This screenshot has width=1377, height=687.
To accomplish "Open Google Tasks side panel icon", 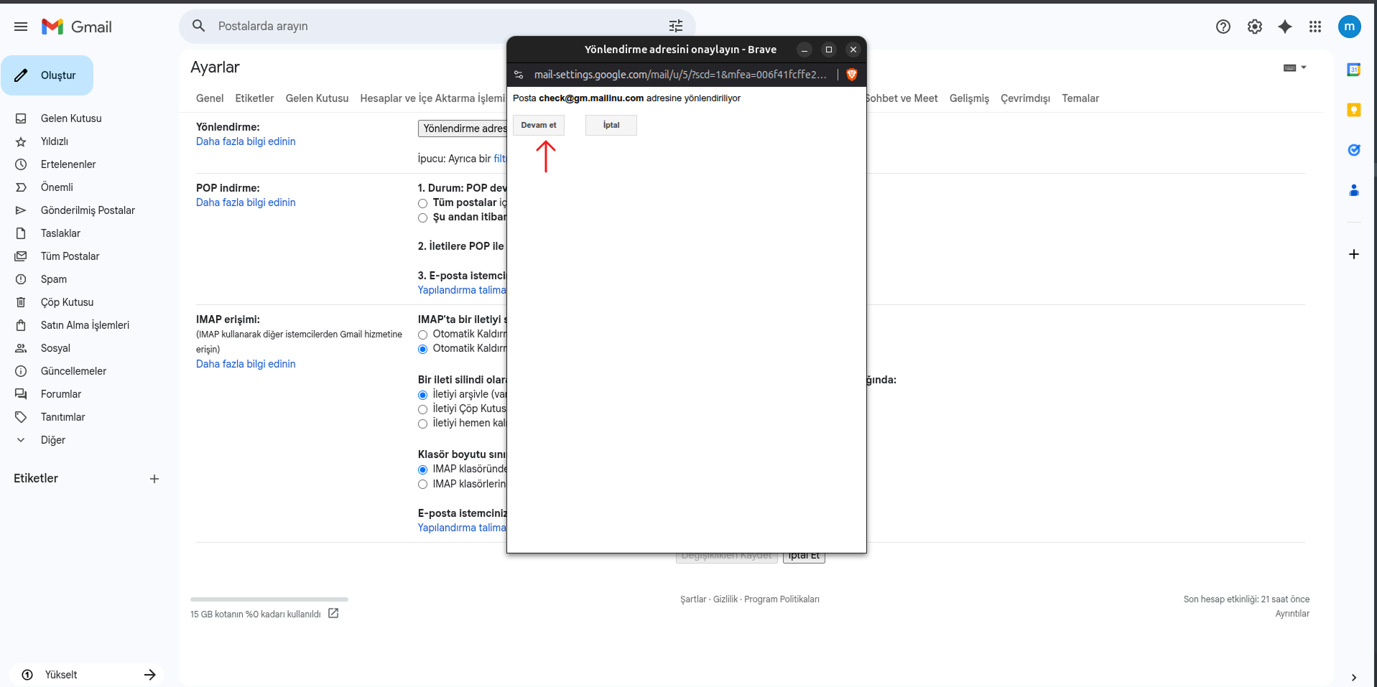I will point(1354,150).
